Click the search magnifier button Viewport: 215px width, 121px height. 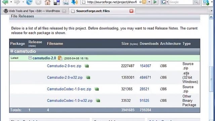pyautogui.click(x=196, y=2)
